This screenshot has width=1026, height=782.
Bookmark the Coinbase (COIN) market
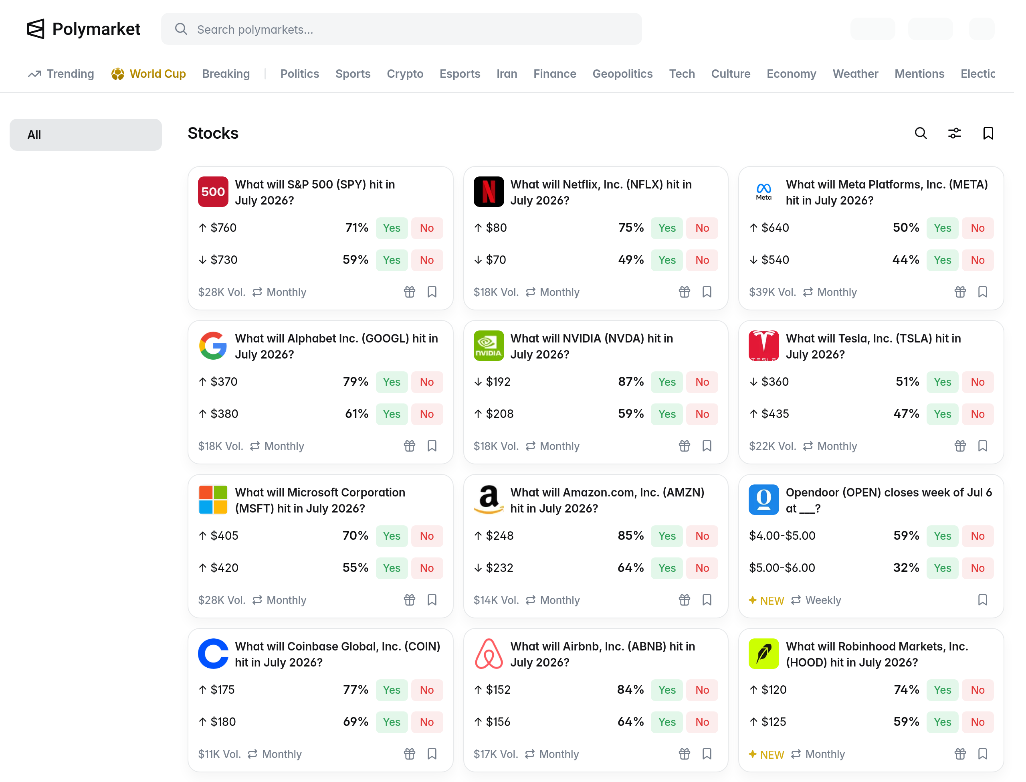[x=432, y=754]
